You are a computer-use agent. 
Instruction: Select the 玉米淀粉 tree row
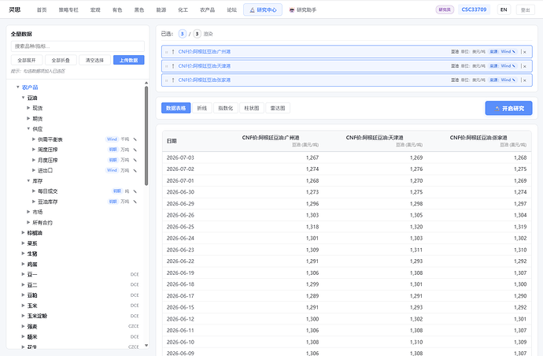37,316
